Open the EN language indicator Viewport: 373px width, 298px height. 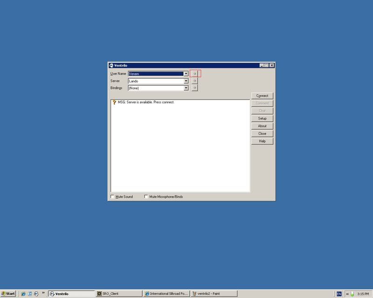click(x=339, y=294)
